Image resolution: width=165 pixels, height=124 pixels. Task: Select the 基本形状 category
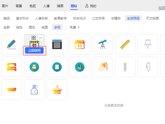[22, 18]
